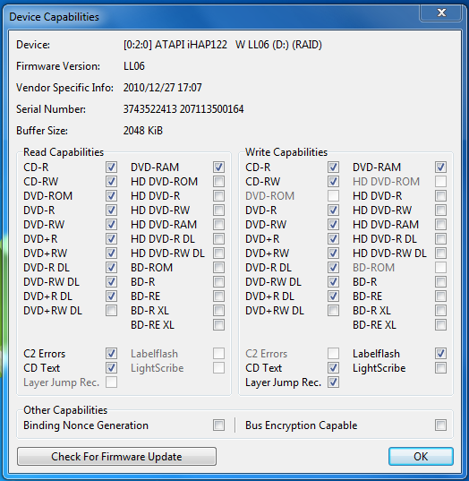469x481 pixels.
Task: Click the serial number 3743522413 207113500164
Action: pyautogui.click(x=183, y=109)
